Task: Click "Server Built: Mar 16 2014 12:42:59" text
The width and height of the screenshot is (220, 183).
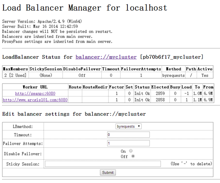Action: point(40,26)
